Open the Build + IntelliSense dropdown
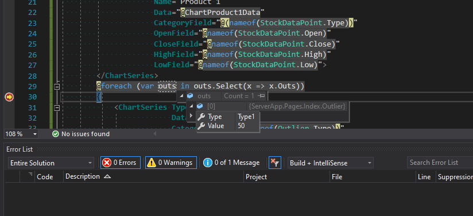The height and width of the screenshot is (216, 473). (330, 163)
